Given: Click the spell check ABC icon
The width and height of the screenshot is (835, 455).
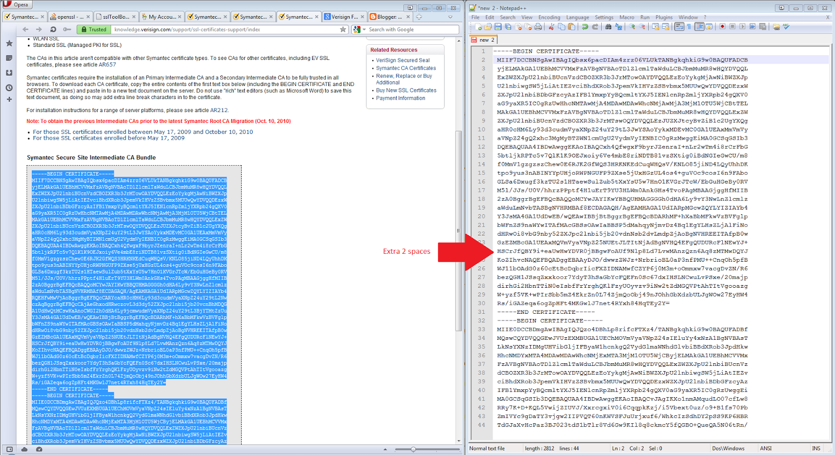Looking at the screenshot, I should pyautogui.click(x=786, y=27).
